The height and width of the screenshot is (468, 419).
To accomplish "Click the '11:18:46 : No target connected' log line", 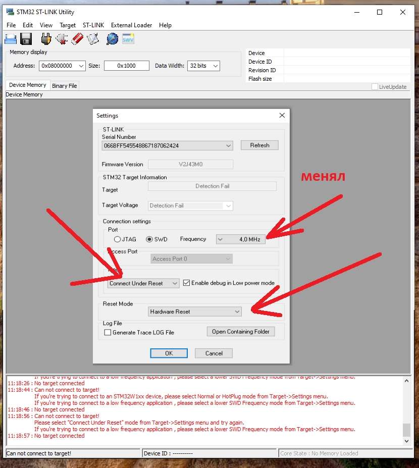I will coord(46,409).
